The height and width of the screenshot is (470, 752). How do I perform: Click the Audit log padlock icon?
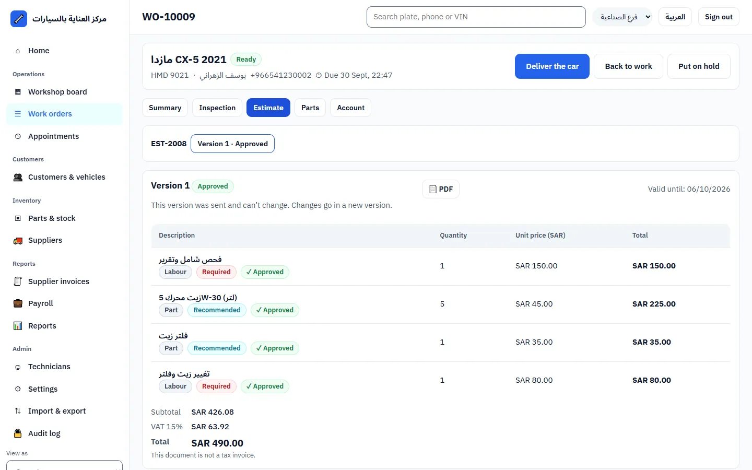18,433
